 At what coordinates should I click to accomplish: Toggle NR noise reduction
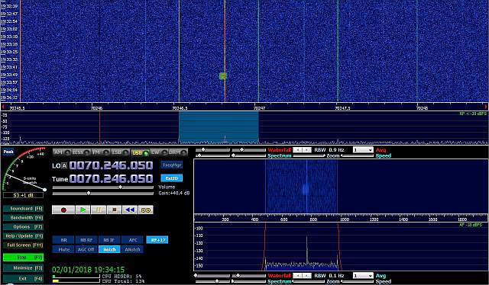pyautogui.click(x=63, y=240)
